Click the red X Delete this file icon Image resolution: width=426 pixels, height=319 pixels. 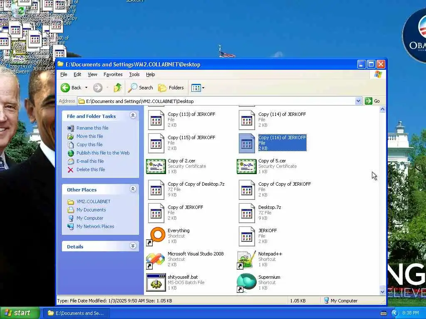click(71, 169)
